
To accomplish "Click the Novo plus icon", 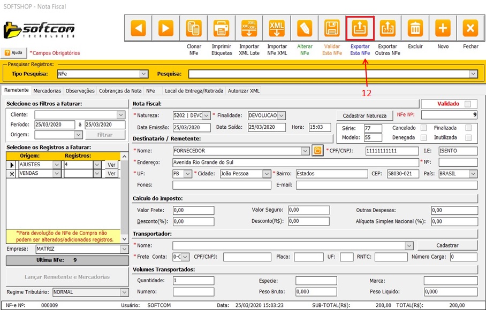I will pos(443,28).
